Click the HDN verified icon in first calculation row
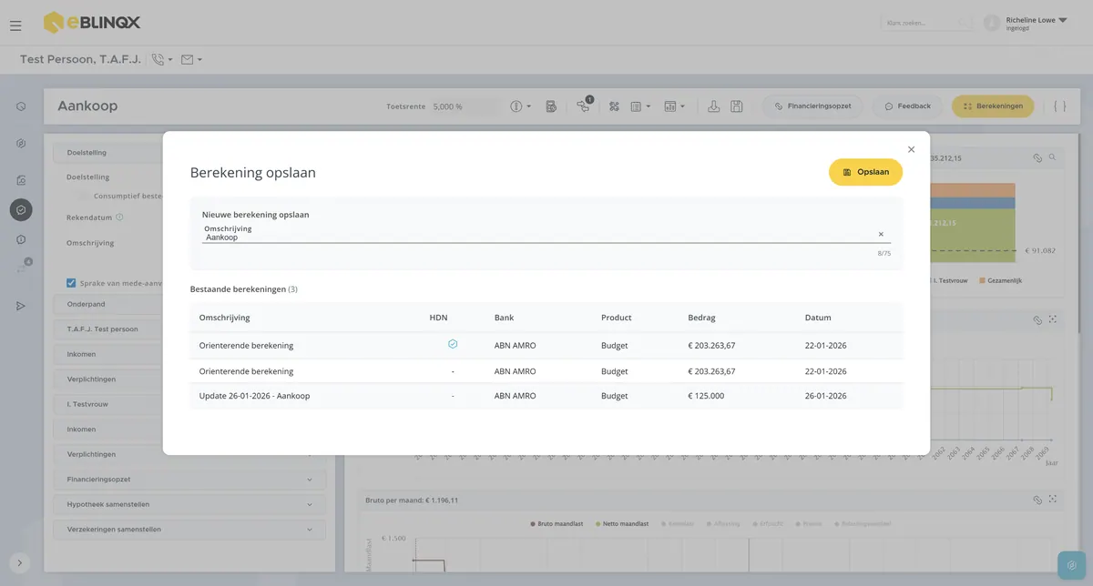Image resolution: width=1093 pixels, height=586 pixels. click(x=453, y=345)
